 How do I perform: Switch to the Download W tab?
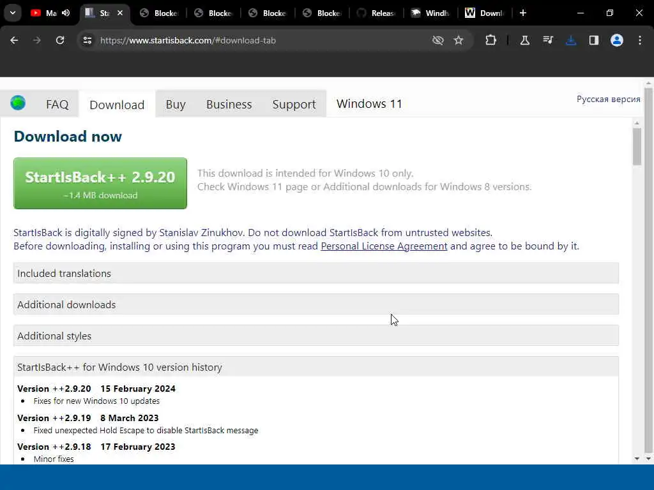click(484, 13)
